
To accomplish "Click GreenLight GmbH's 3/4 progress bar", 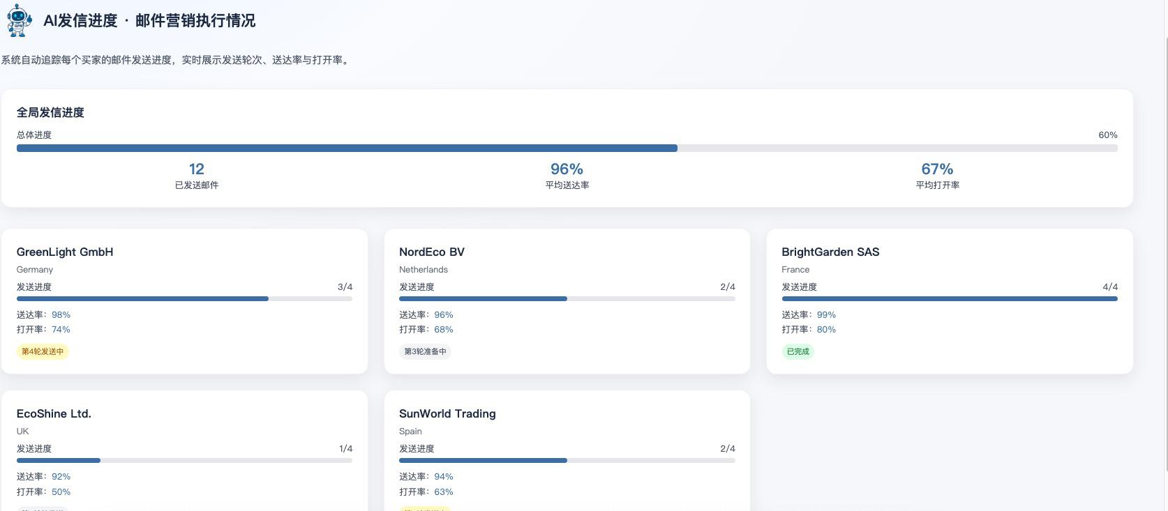I will click(184, 299).
